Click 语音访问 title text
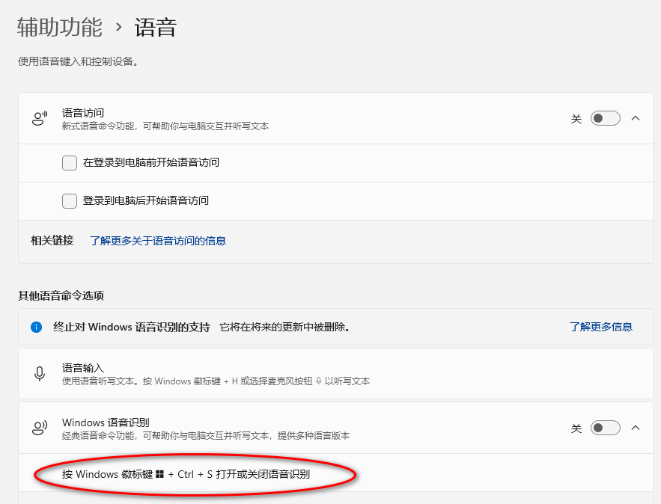Screen dimensions: 661x504 click(x=82, y=113)
